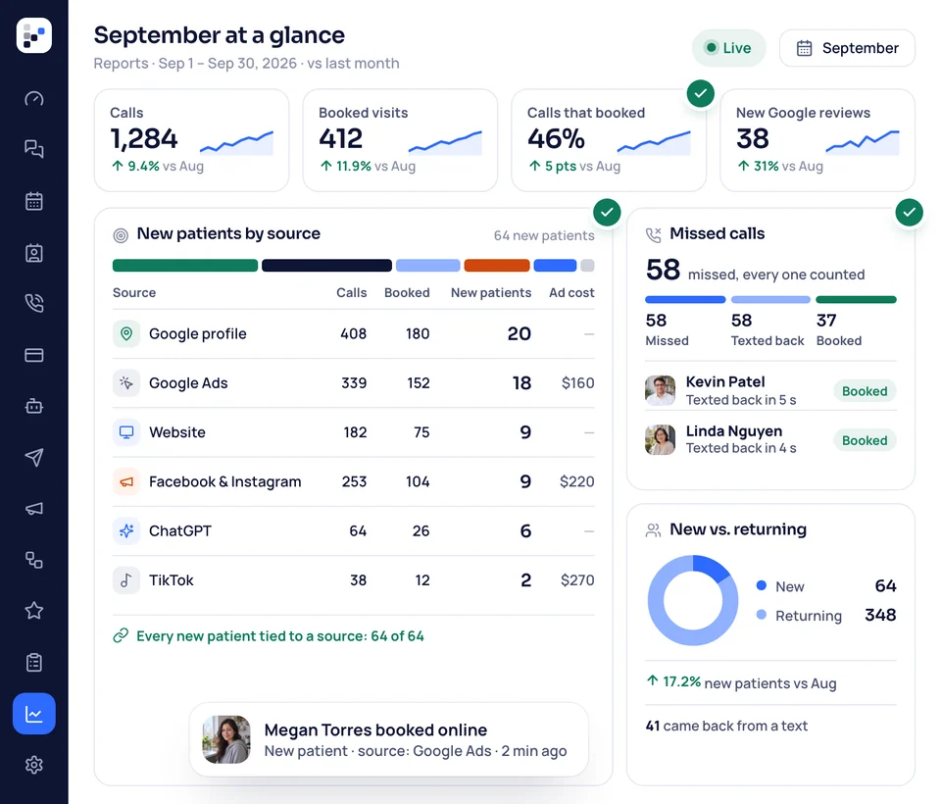Select the active reports chart sidebar icon
The height and width of the screenshot is (804, 941).
click(34, 714)
